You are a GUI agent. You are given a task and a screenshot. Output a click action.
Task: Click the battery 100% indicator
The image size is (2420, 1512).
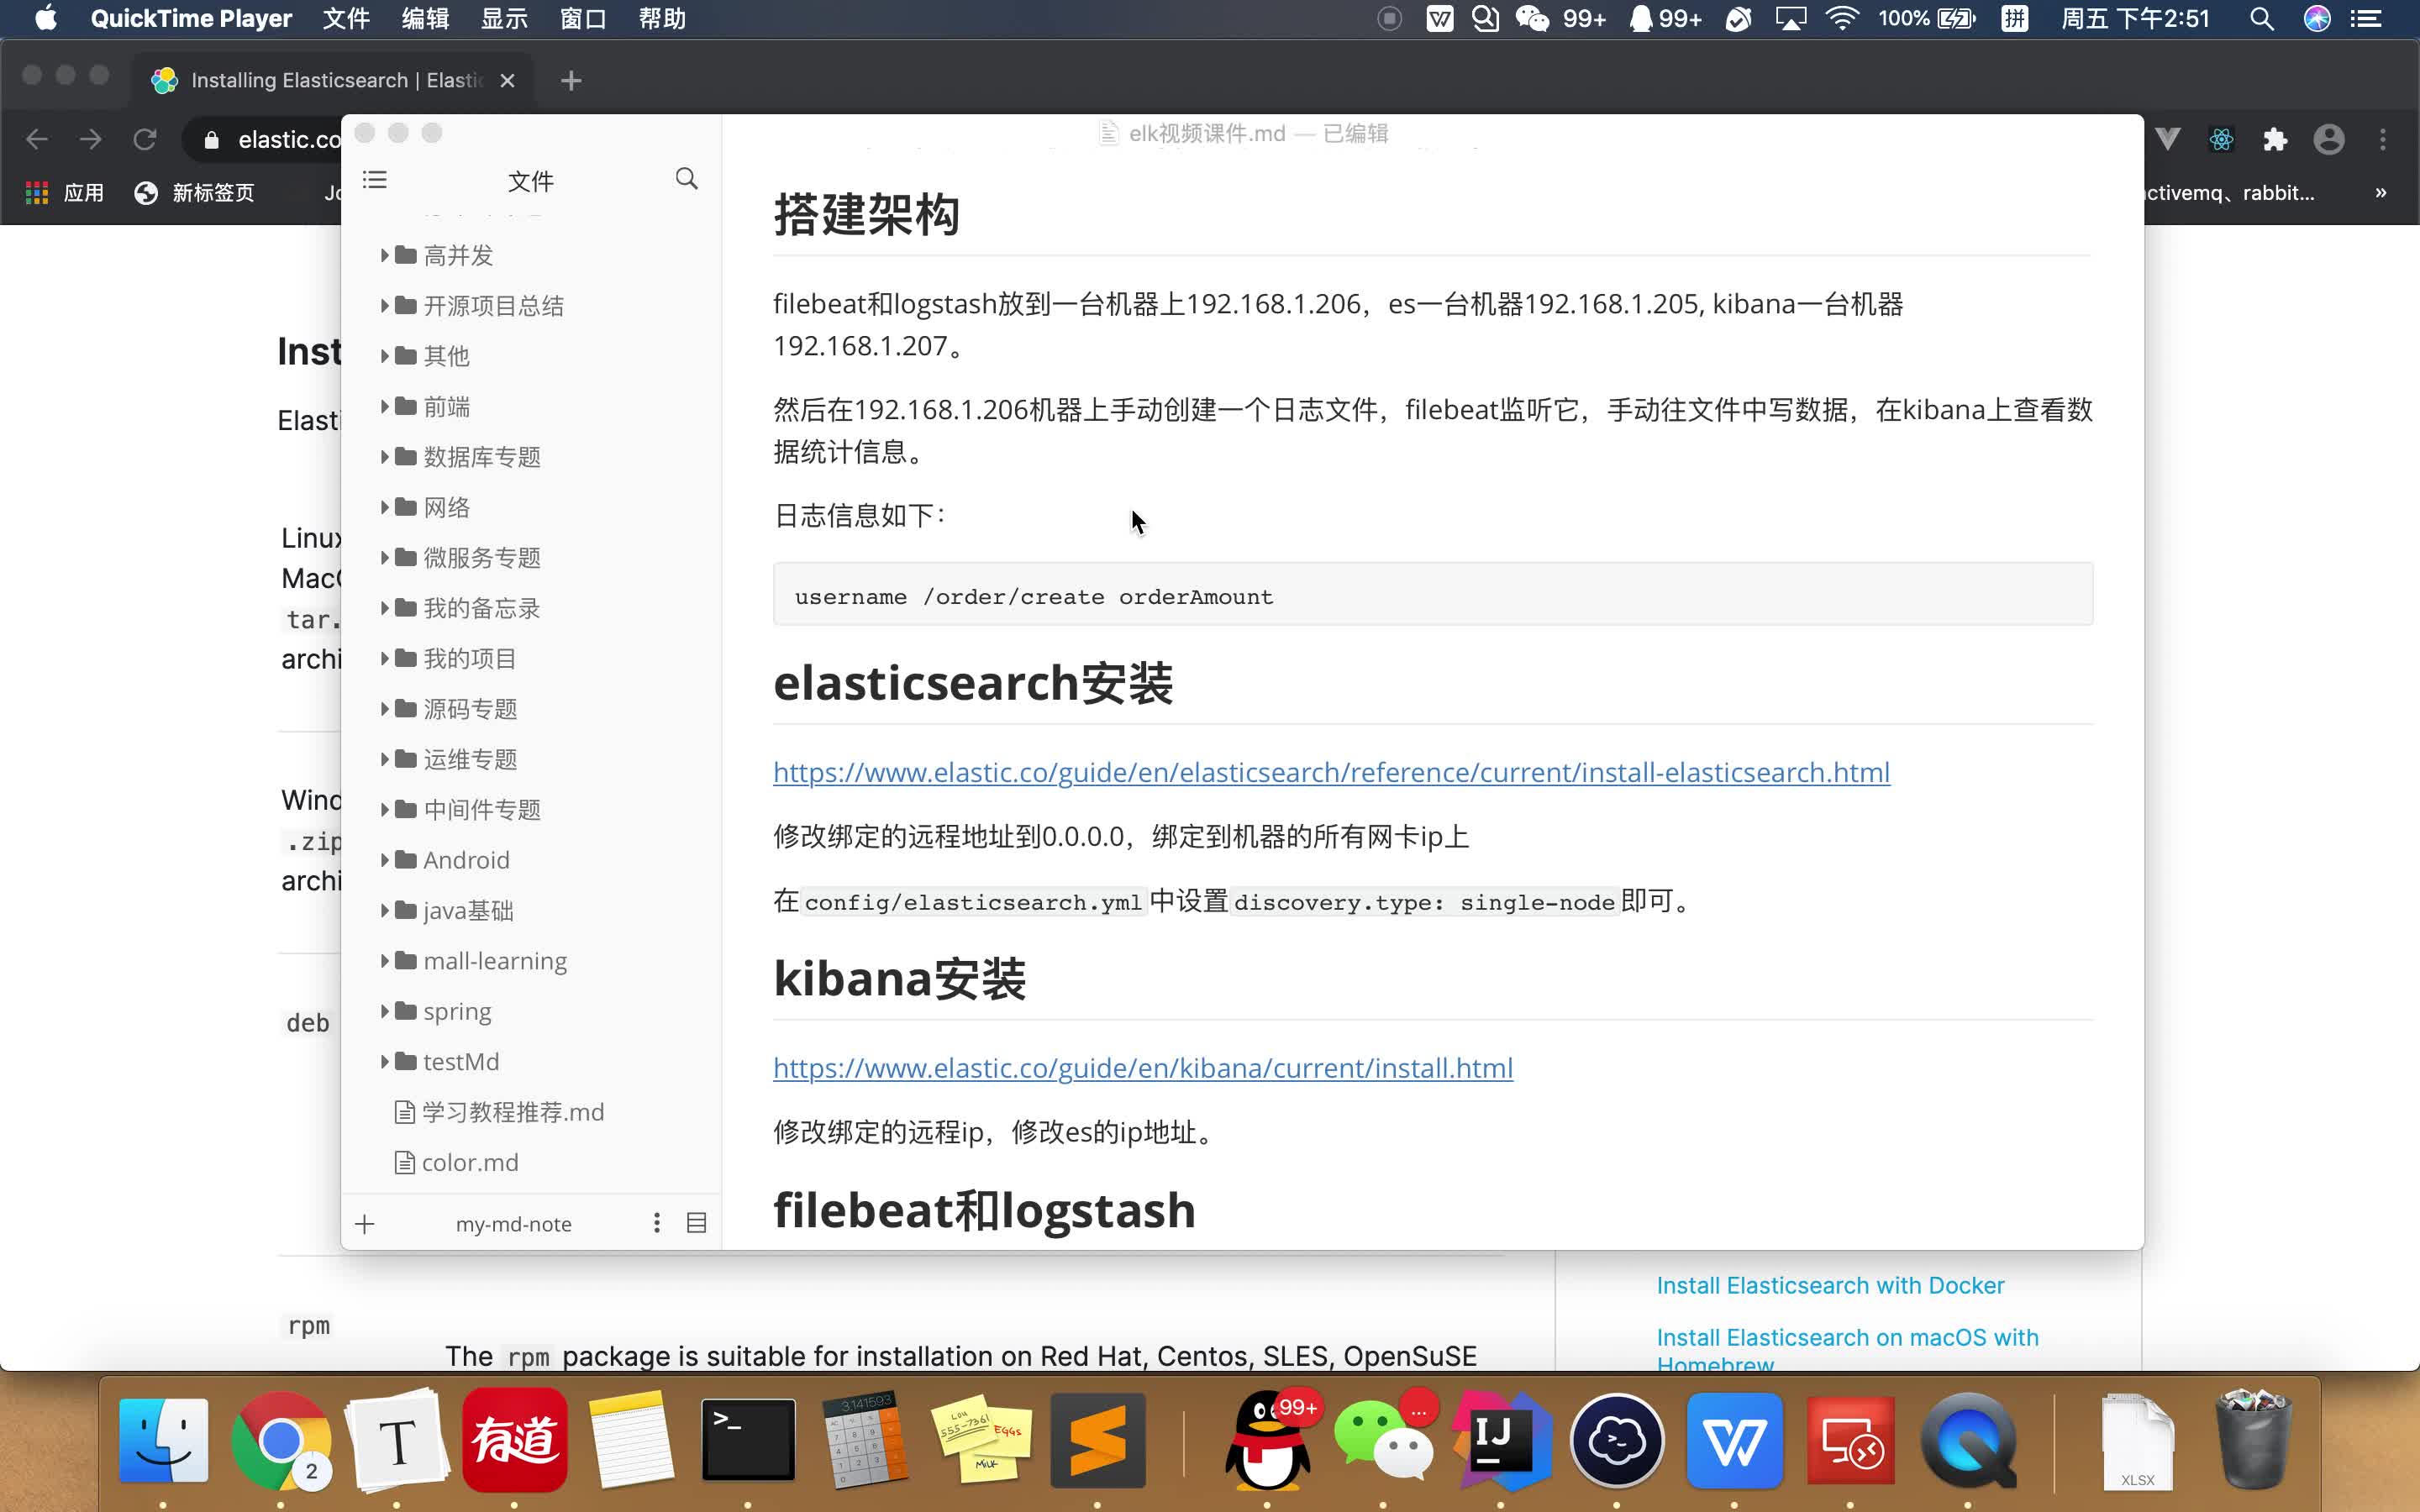click(1926, 19)
